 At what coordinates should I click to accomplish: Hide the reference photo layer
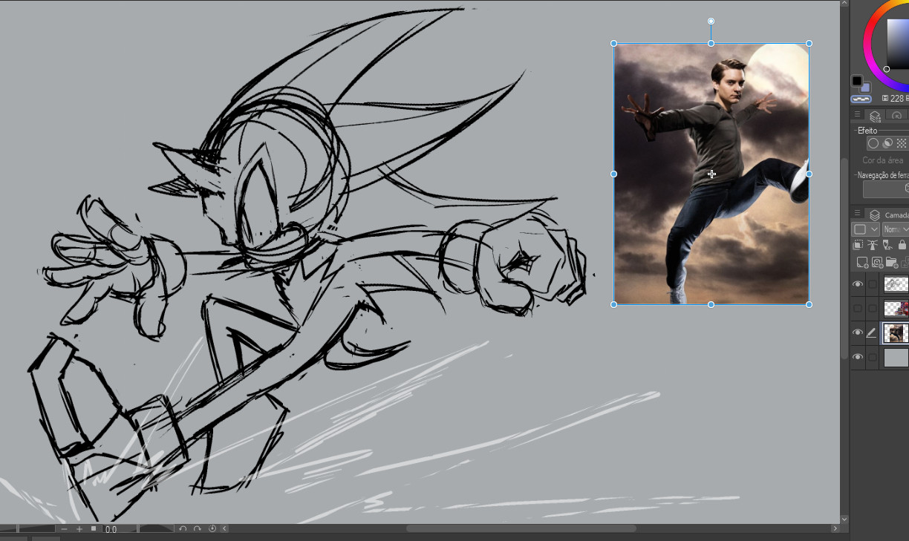(x=858, y=333)
